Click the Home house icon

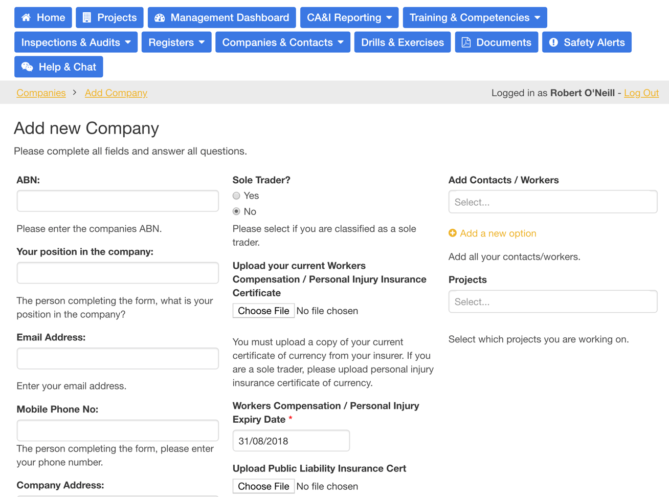tap(27, 17)
